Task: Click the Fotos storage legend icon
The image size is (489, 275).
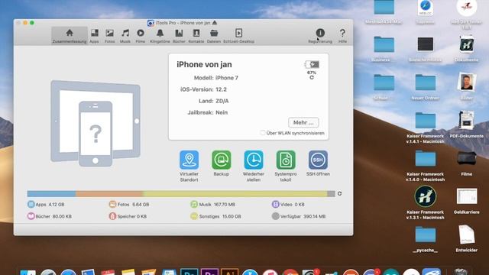Action: [x=112, y=204]
